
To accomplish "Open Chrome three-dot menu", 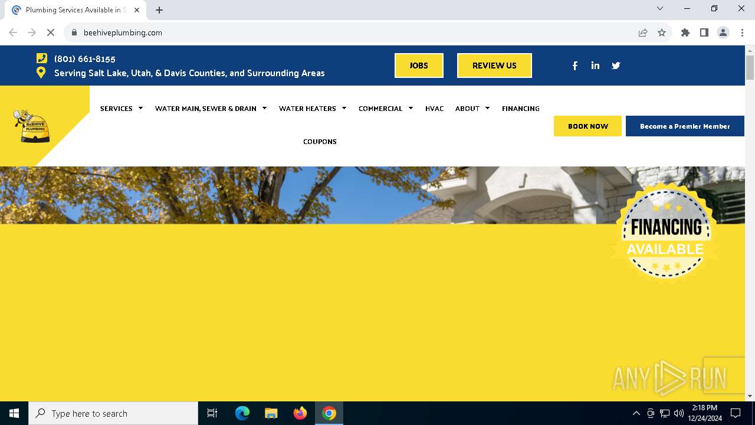I will (x=742, y=32).
